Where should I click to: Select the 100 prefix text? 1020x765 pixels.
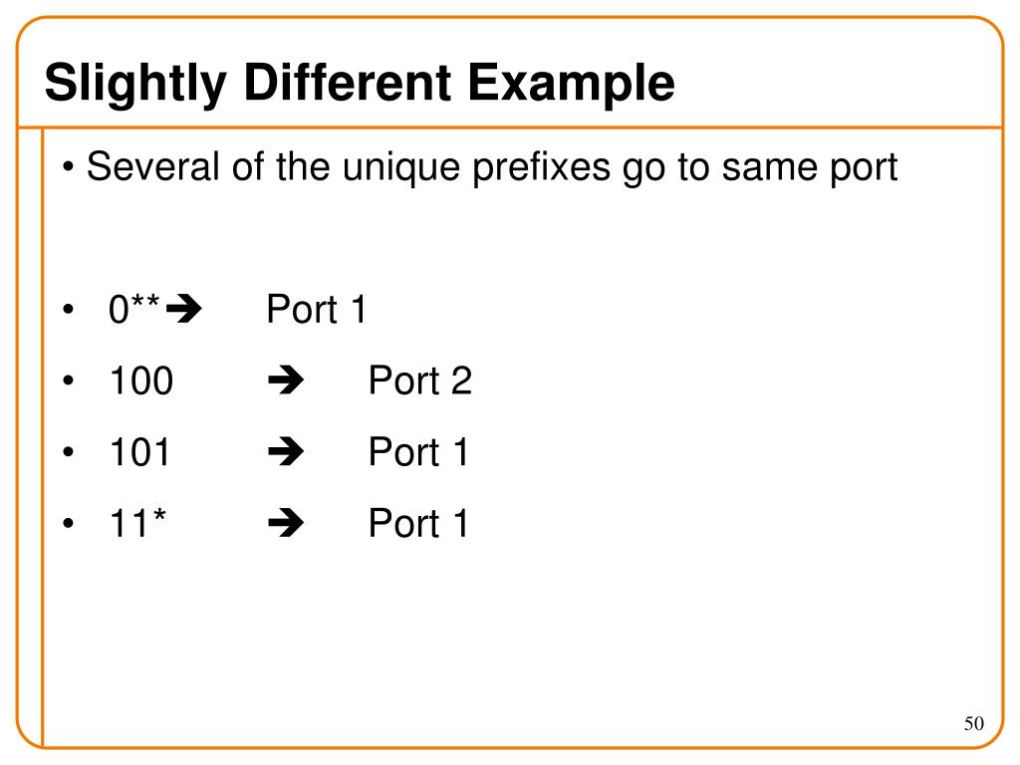coord(141,381)
